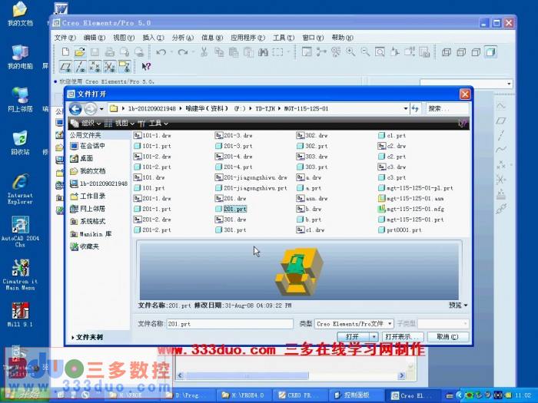Expand the 打开 button dropdown arrow
538x403 pixels.
374,337
